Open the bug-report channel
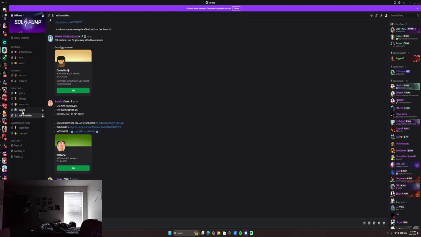Screen dimensions: 421x237 (28, 133)
